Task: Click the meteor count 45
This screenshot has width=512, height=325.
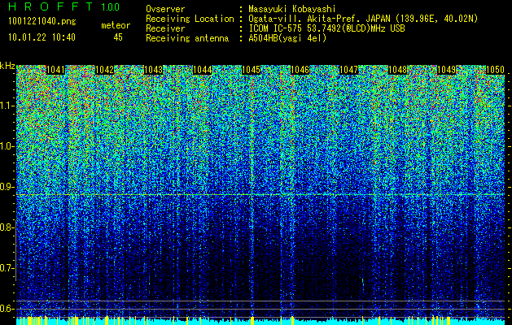Action: pos(118,37)
